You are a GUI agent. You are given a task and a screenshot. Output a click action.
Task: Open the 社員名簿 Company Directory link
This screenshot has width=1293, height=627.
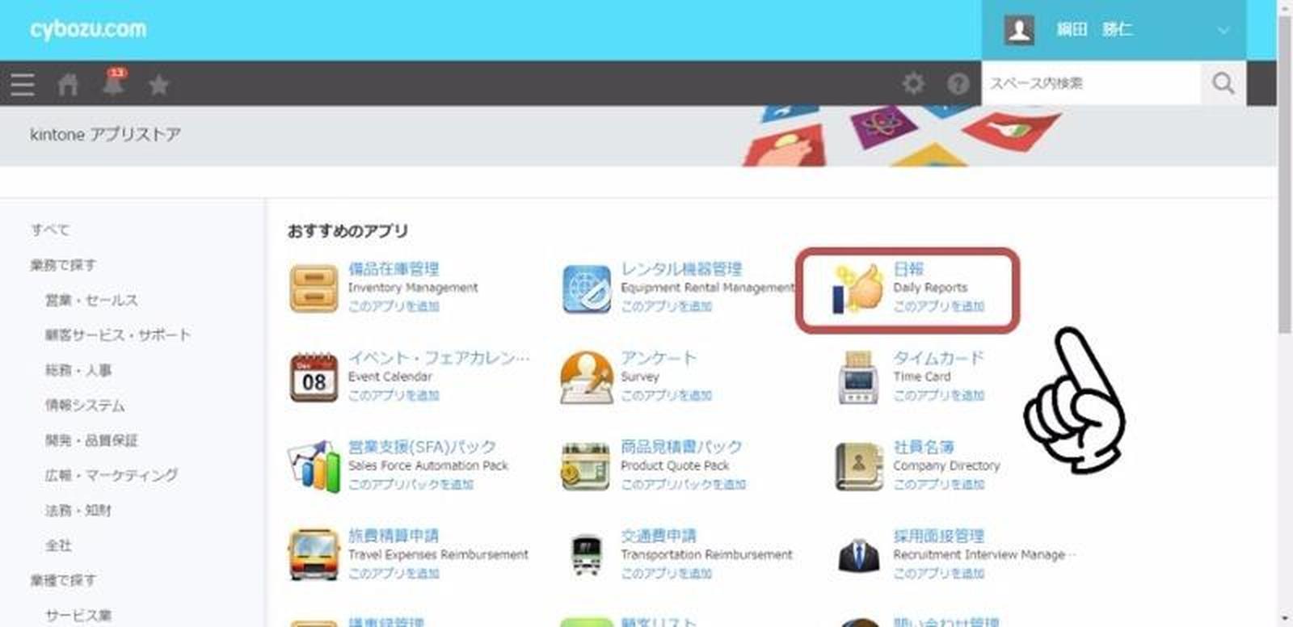[x=923, y=447]
